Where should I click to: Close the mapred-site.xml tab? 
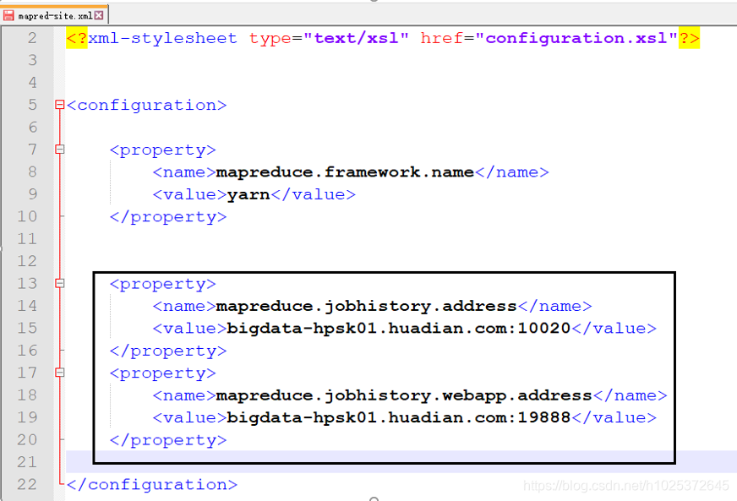pyautogui.click(x=99, y=15)
